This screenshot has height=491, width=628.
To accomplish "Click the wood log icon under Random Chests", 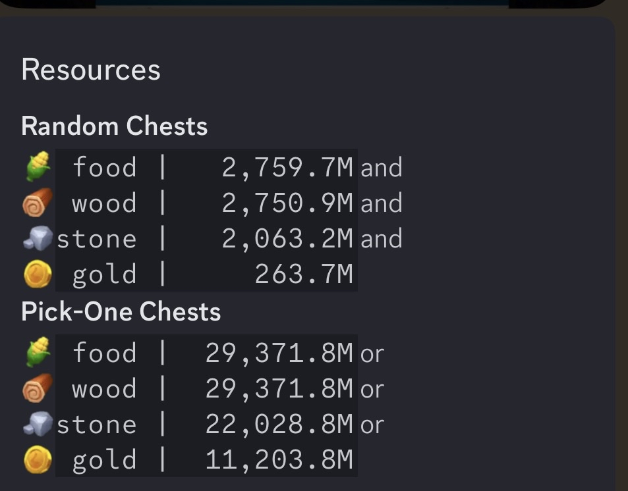I will 36,203.
